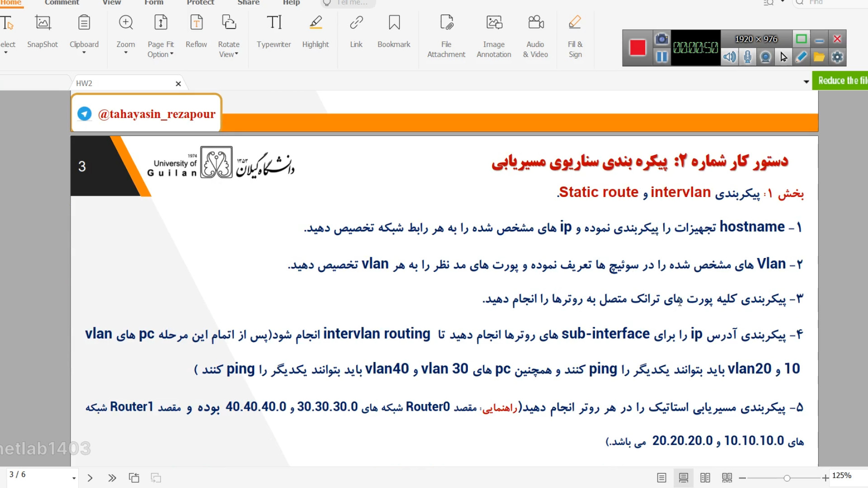This screenshot has height=488, width=868.
Task: Add a Bookmark using ribbon tool
Action: pyautogui.click(x=394, y=32)
